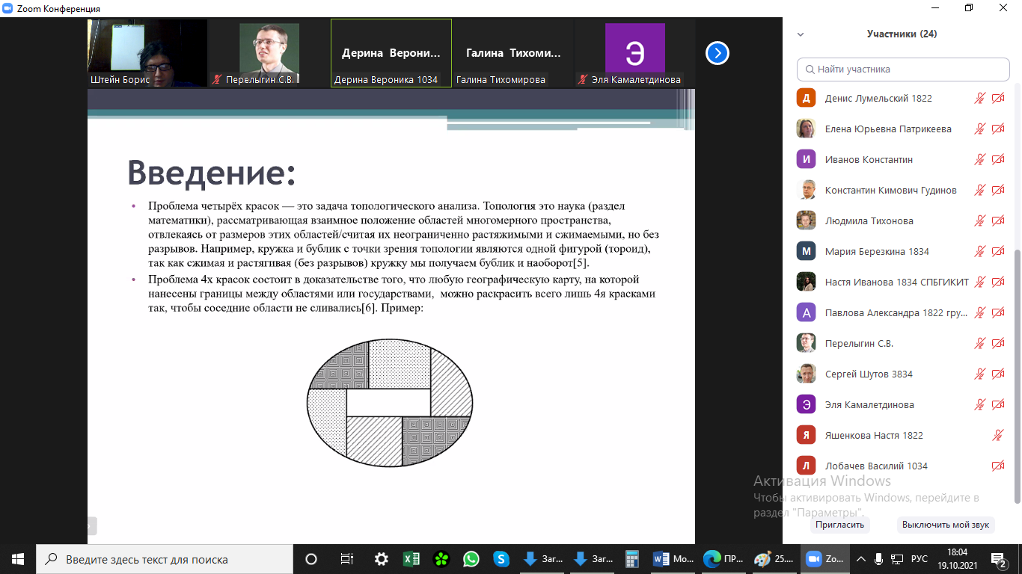1022x574 pixels.
Task: Click the muted mic icon beside Яшенкова Настя
Action: pyautogui.click(x=997, y=435)
